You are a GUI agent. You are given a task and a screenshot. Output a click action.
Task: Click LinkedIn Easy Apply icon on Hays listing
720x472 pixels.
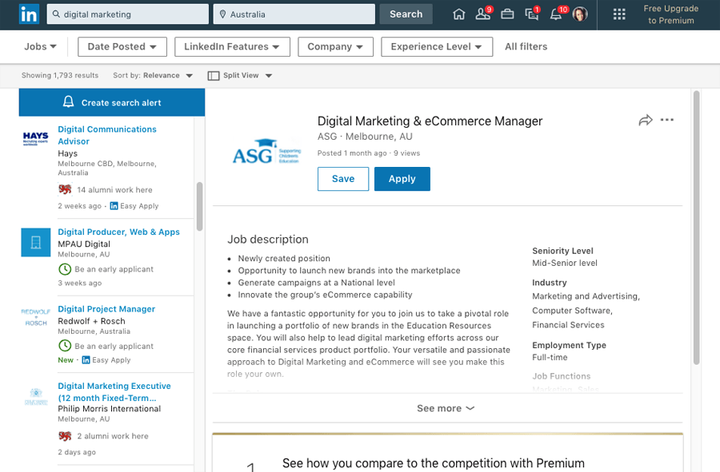[114, 206]
